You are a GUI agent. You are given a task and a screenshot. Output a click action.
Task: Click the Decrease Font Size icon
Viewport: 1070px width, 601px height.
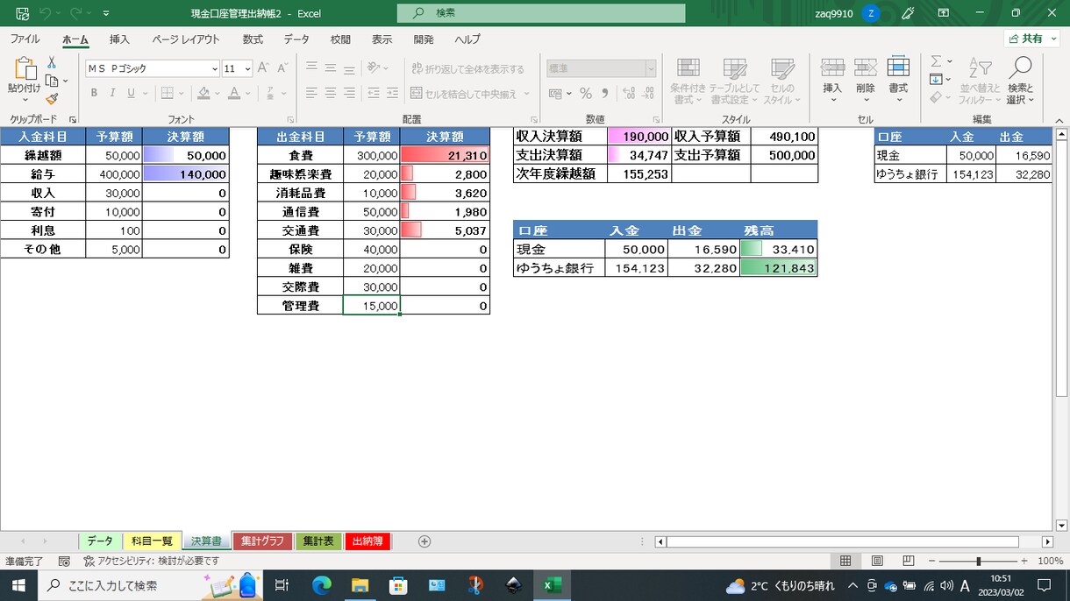click(x=282, y=68)
